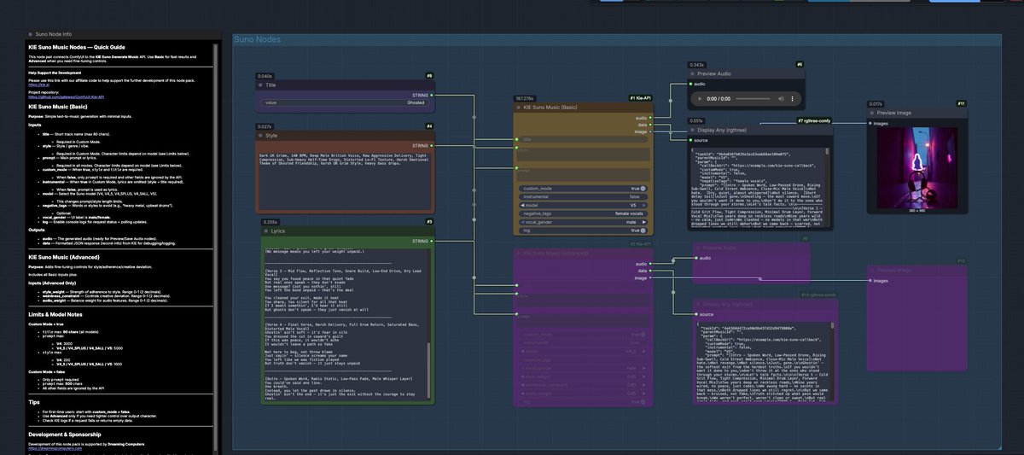Open the vocal_gender male combo
1024x455 pixels.
pos(583,222)
